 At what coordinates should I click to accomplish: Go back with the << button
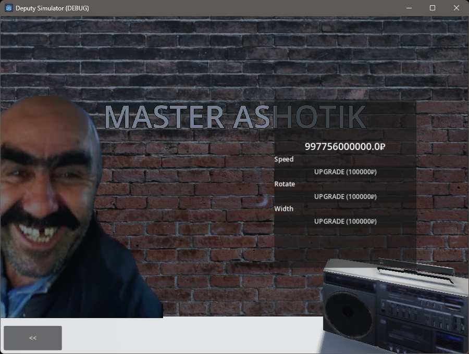click(x=33, y=338)
